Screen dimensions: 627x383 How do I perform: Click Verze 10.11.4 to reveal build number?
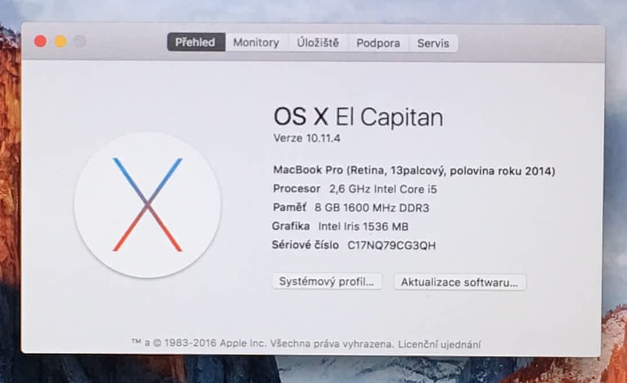[x=307, y=139]
